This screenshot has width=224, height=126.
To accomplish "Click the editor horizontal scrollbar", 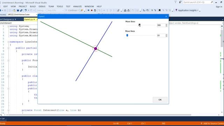I will 100,115.
